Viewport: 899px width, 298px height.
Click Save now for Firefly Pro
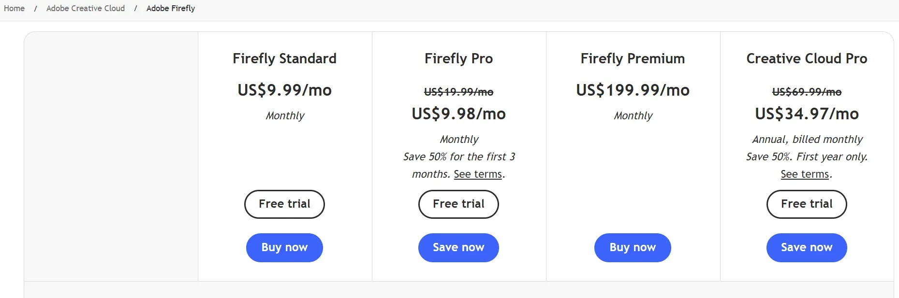pos(458,248)
